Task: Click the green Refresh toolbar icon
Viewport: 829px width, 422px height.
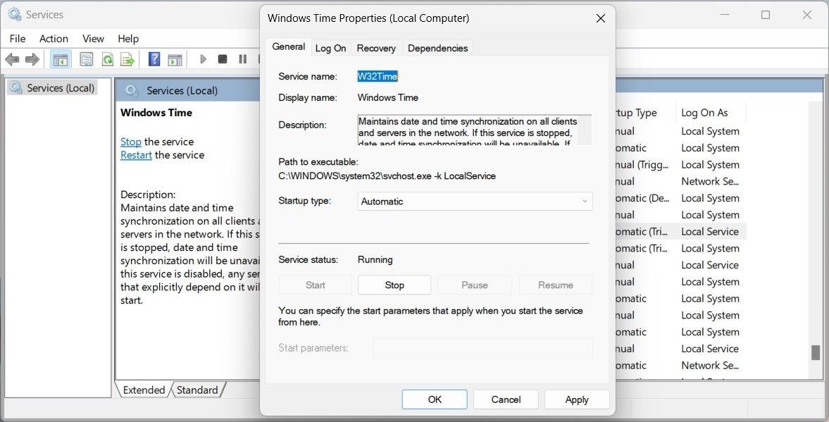Action: (x=107, y=59)
